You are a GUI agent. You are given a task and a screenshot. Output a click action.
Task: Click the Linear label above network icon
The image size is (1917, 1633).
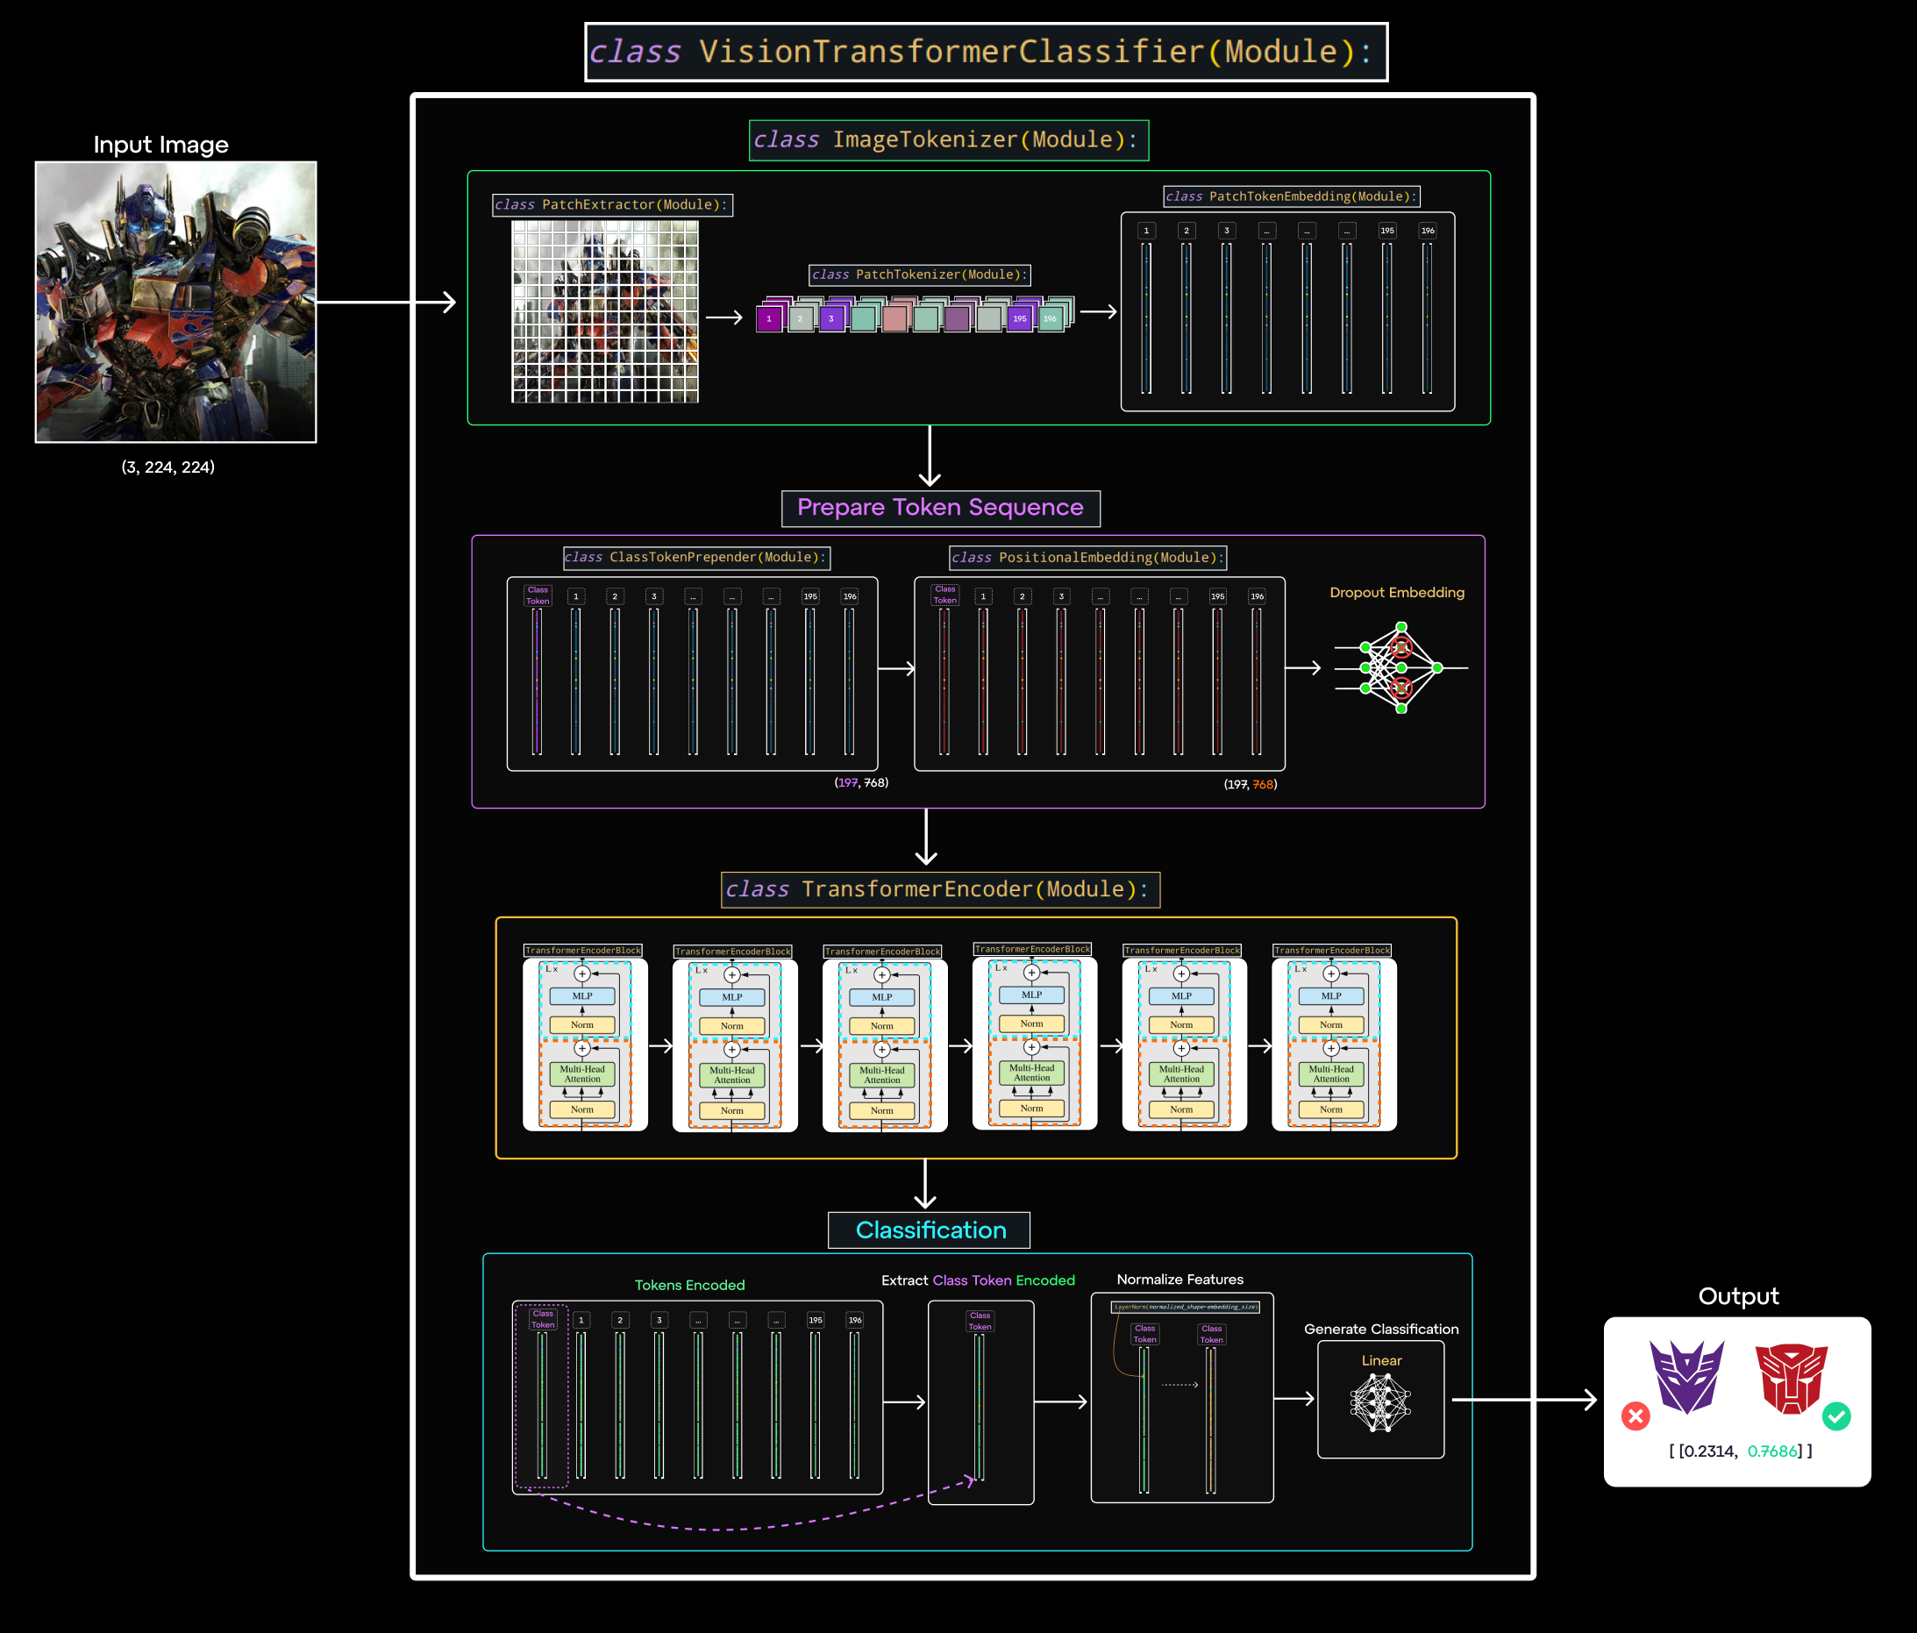(1381, 1360)
